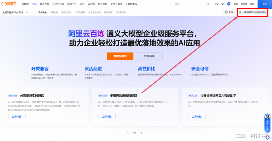
Task: Open the 云市场 top menu
Action: tap(91, 4)
